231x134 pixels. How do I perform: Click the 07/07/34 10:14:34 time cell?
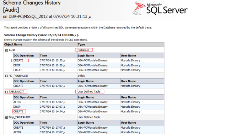coord(52,112)
